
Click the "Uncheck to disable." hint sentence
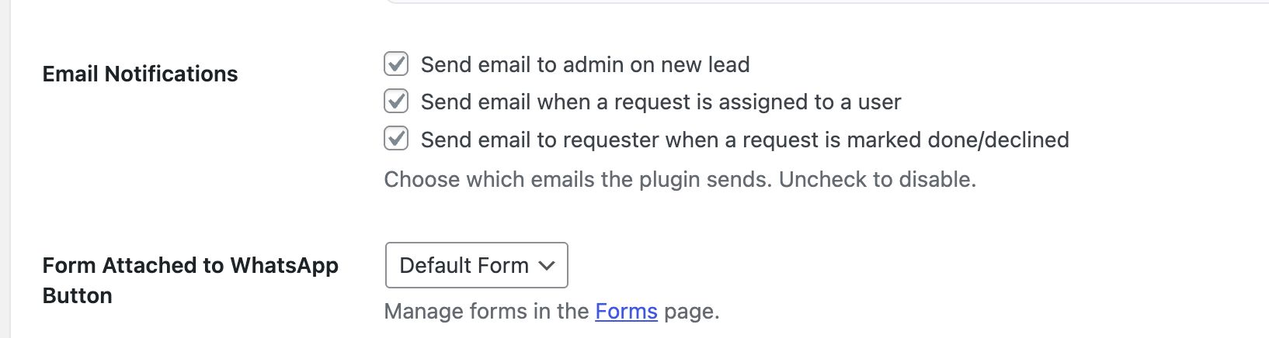pos(878,179)
